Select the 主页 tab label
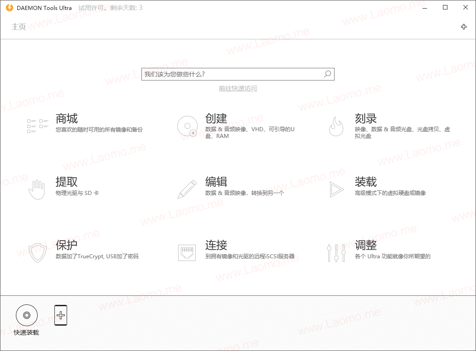Screen dimensions: 476x351 [x=19, y=27]
